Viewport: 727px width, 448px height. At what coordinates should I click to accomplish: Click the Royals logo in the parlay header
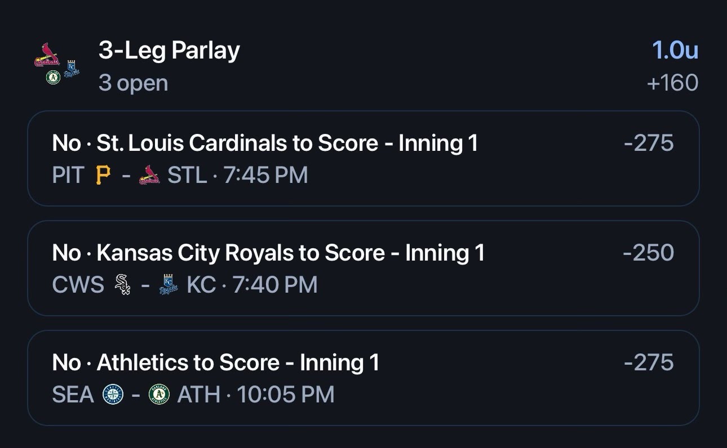tap(72, 70)
